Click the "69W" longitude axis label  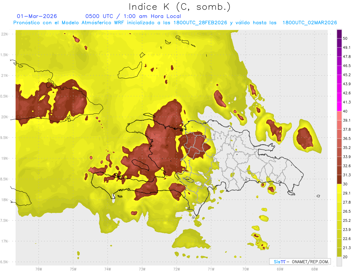point(280,269)
